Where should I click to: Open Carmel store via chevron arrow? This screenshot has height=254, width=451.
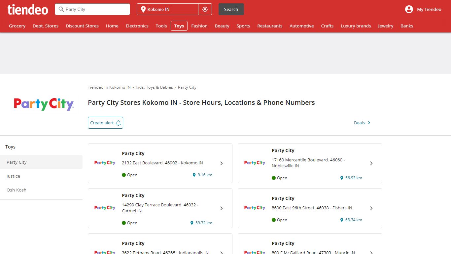[x=222, y=208]
